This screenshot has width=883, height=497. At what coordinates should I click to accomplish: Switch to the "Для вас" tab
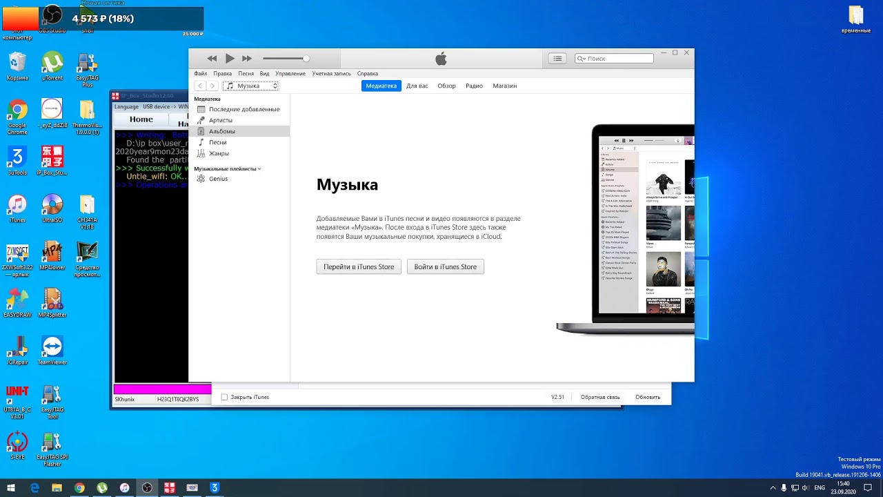(417, 86)
